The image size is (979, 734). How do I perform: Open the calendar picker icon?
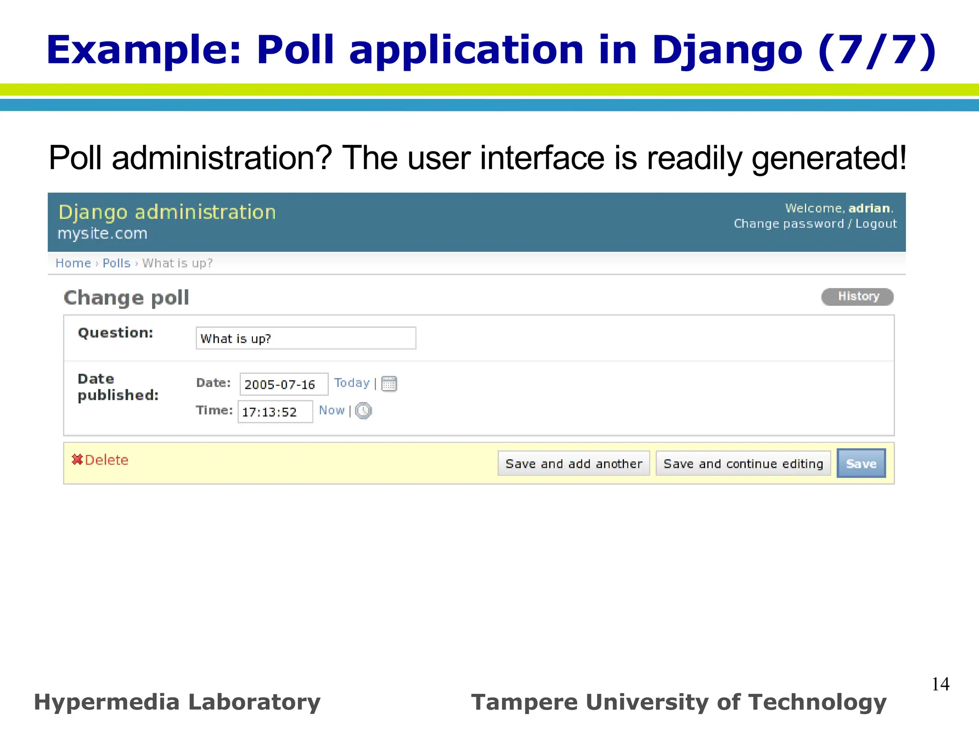(x=389, y=384)
